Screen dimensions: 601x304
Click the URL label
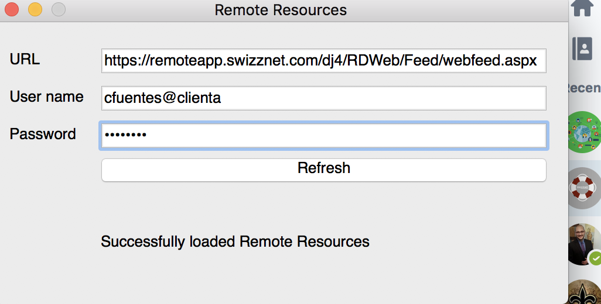25,59
